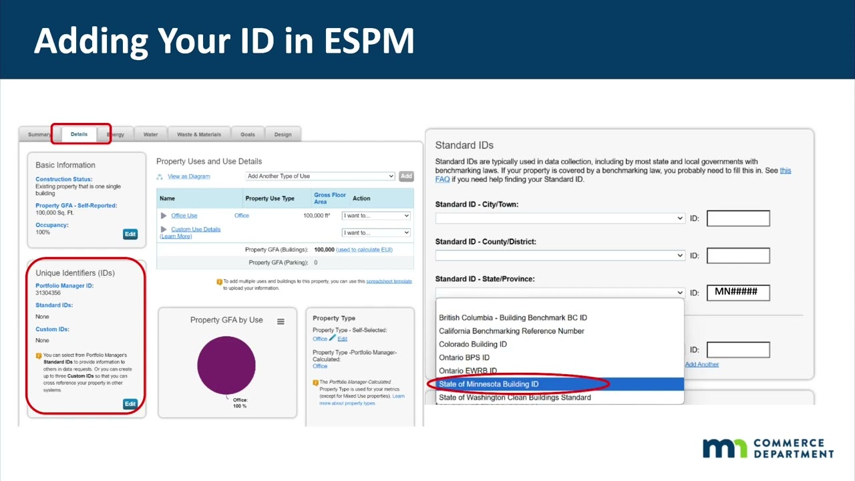
Task: Click the Add Another link
Action: coord(702,364)
